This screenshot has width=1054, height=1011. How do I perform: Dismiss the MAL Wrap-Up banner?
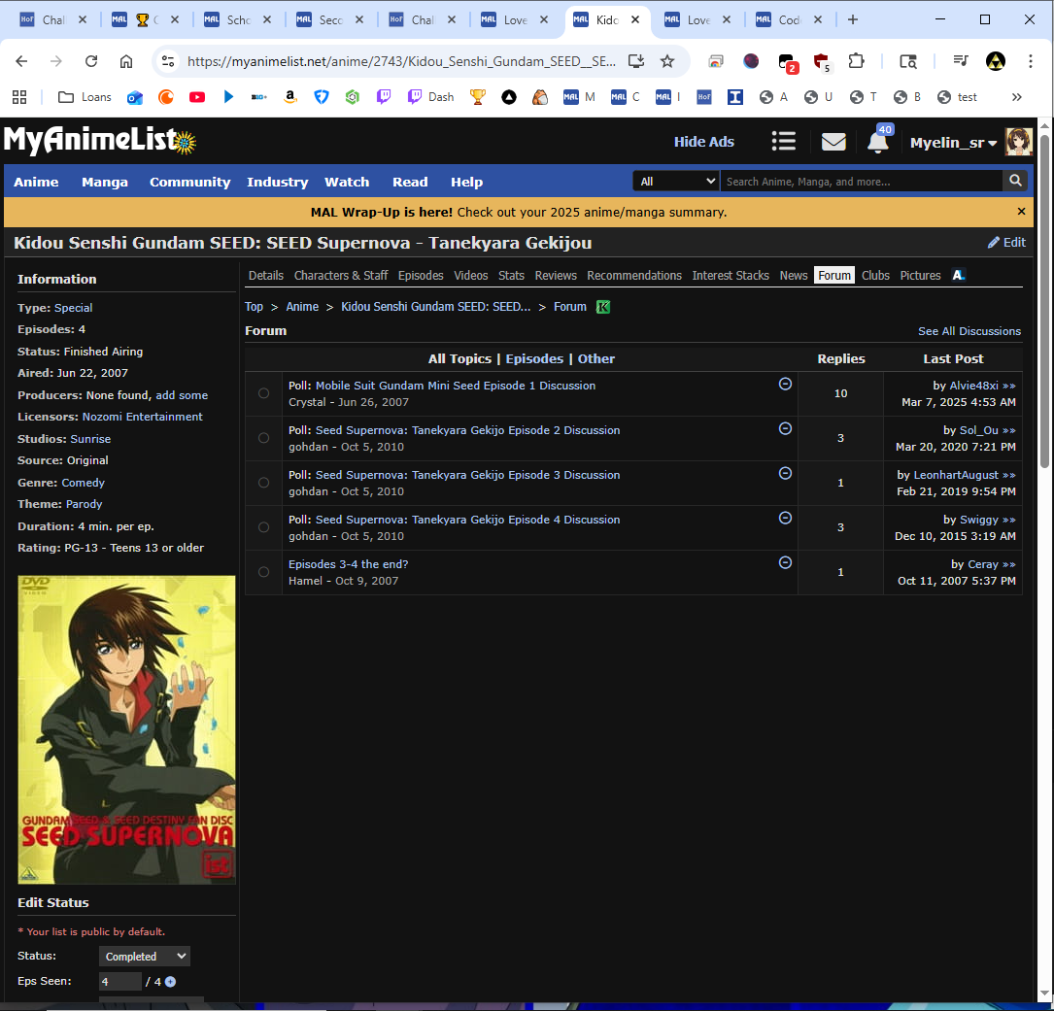click(1021, 212)
